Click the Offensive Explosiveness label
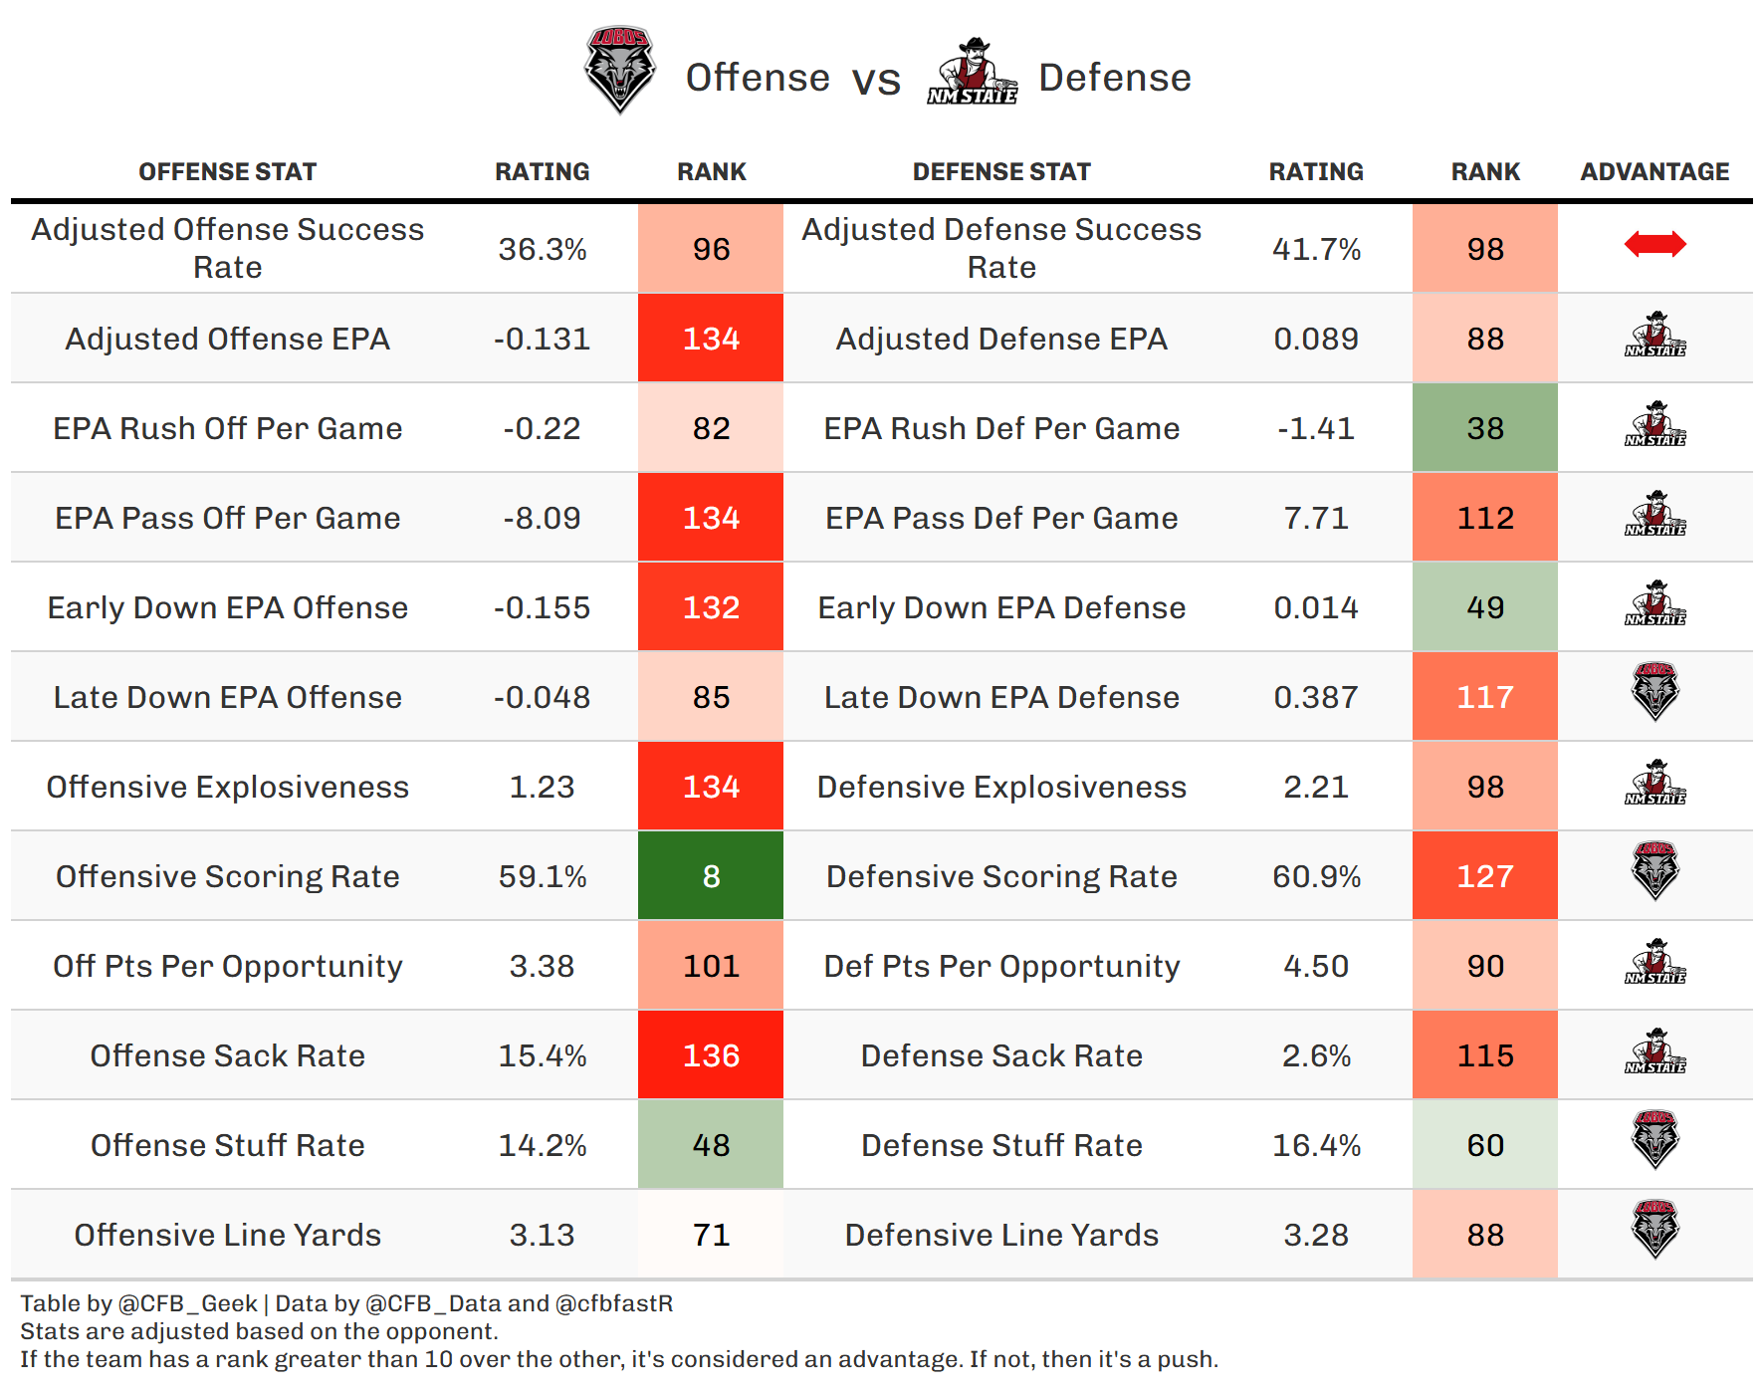Screen dimensions: 1762x1394 [x=227, y=787]
